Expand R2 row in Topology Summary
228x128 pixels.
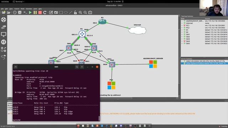pos(182,32)
